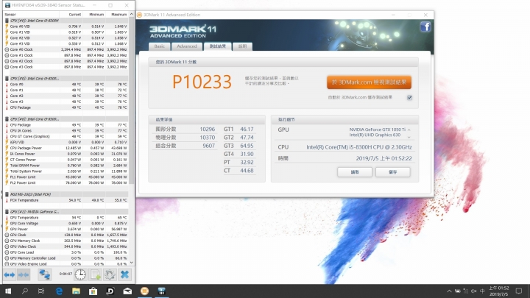
Task: Click the Current column header in HWiNFO
Action: 71,15
